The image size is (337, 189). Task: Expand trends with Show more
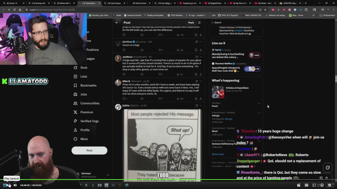[x=218, y=154]
